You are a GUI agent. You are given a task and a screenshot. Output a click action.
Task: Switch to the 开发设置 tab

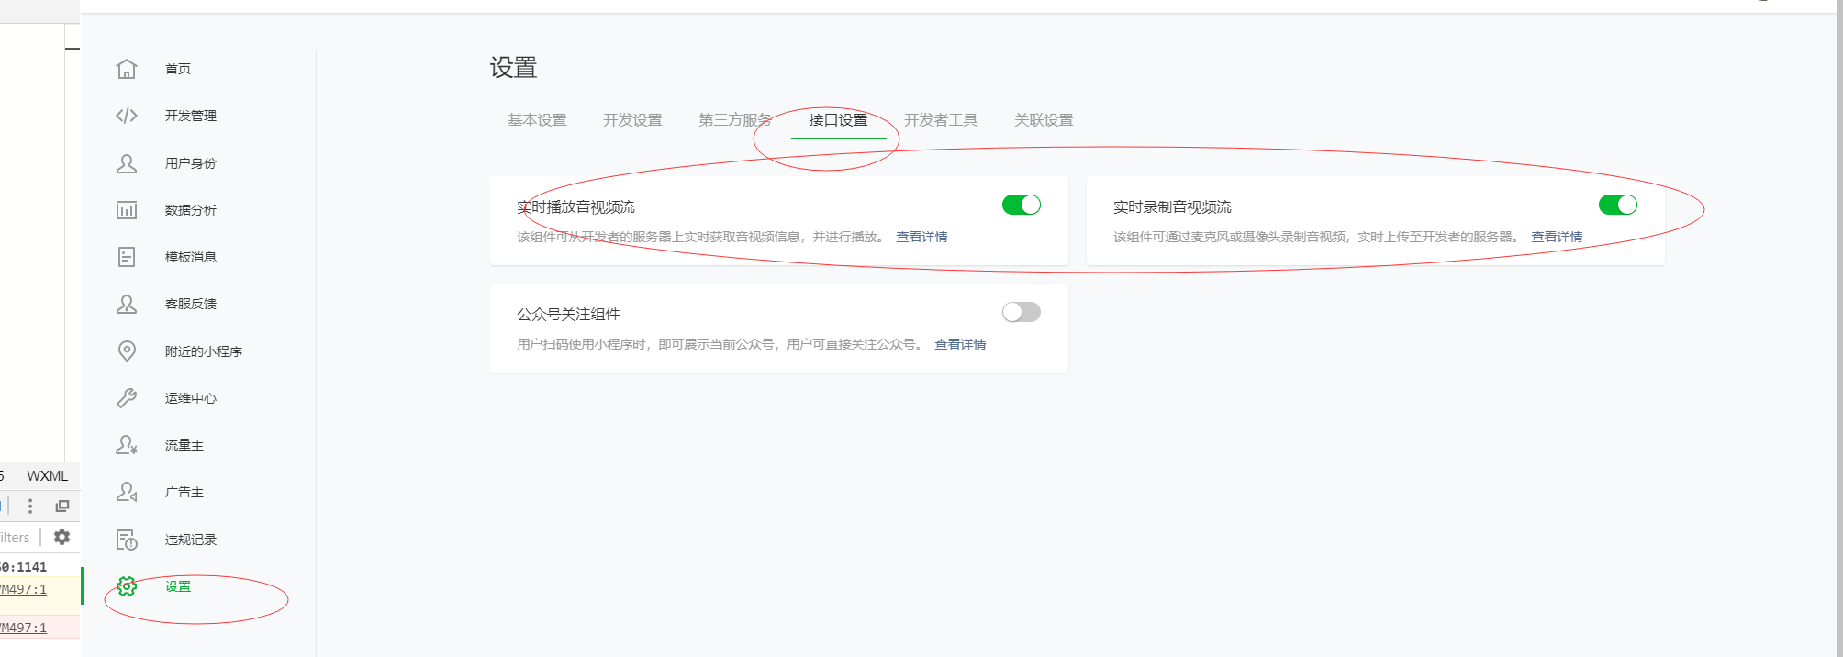pos(632,120)
